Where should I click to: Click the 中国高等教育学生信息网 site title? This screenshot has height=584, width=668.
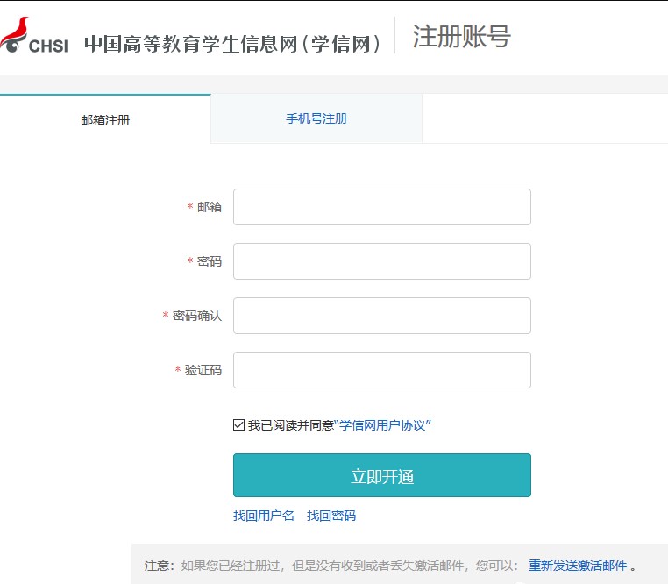coord(232,43)
